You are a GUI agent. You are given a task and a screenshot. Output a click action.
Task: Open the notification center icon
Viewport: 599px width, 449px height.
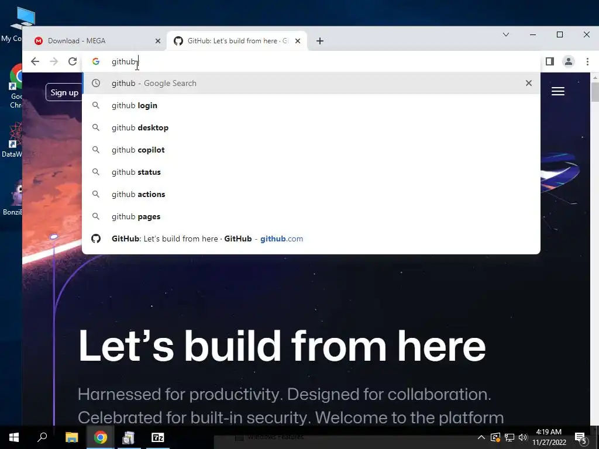point(581,438)
